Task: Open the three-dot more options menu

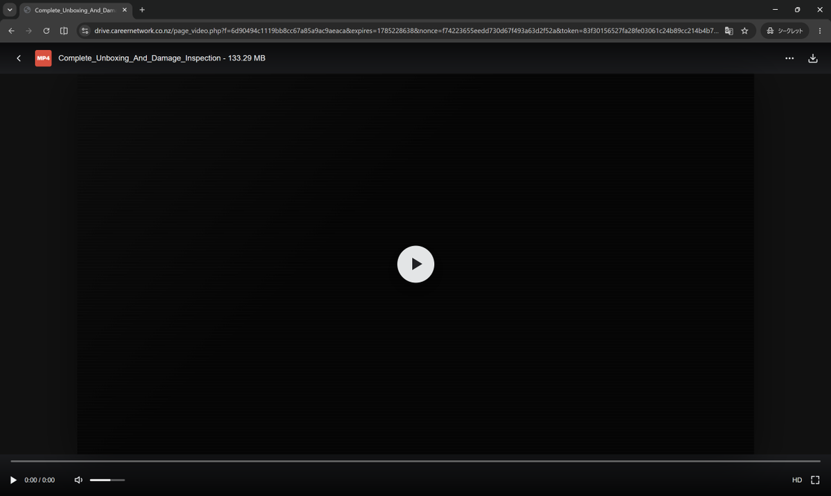Action: pos(789,58)
